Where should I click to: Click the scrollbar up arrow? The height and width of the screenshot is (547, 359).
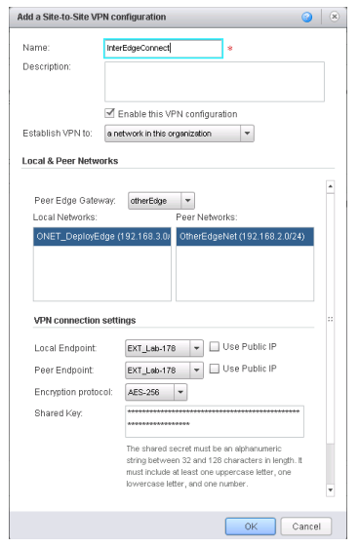pos(330,186)
